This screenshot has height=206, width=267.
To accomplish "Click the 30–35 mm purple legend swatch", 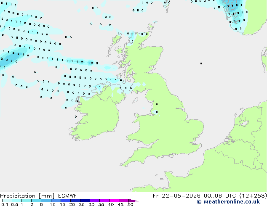I will coord(94,201).
